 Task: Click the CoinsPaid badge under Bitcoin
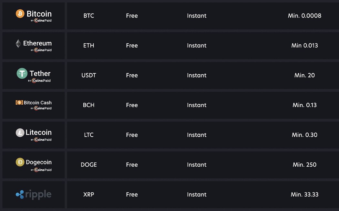tap(41, 20)
